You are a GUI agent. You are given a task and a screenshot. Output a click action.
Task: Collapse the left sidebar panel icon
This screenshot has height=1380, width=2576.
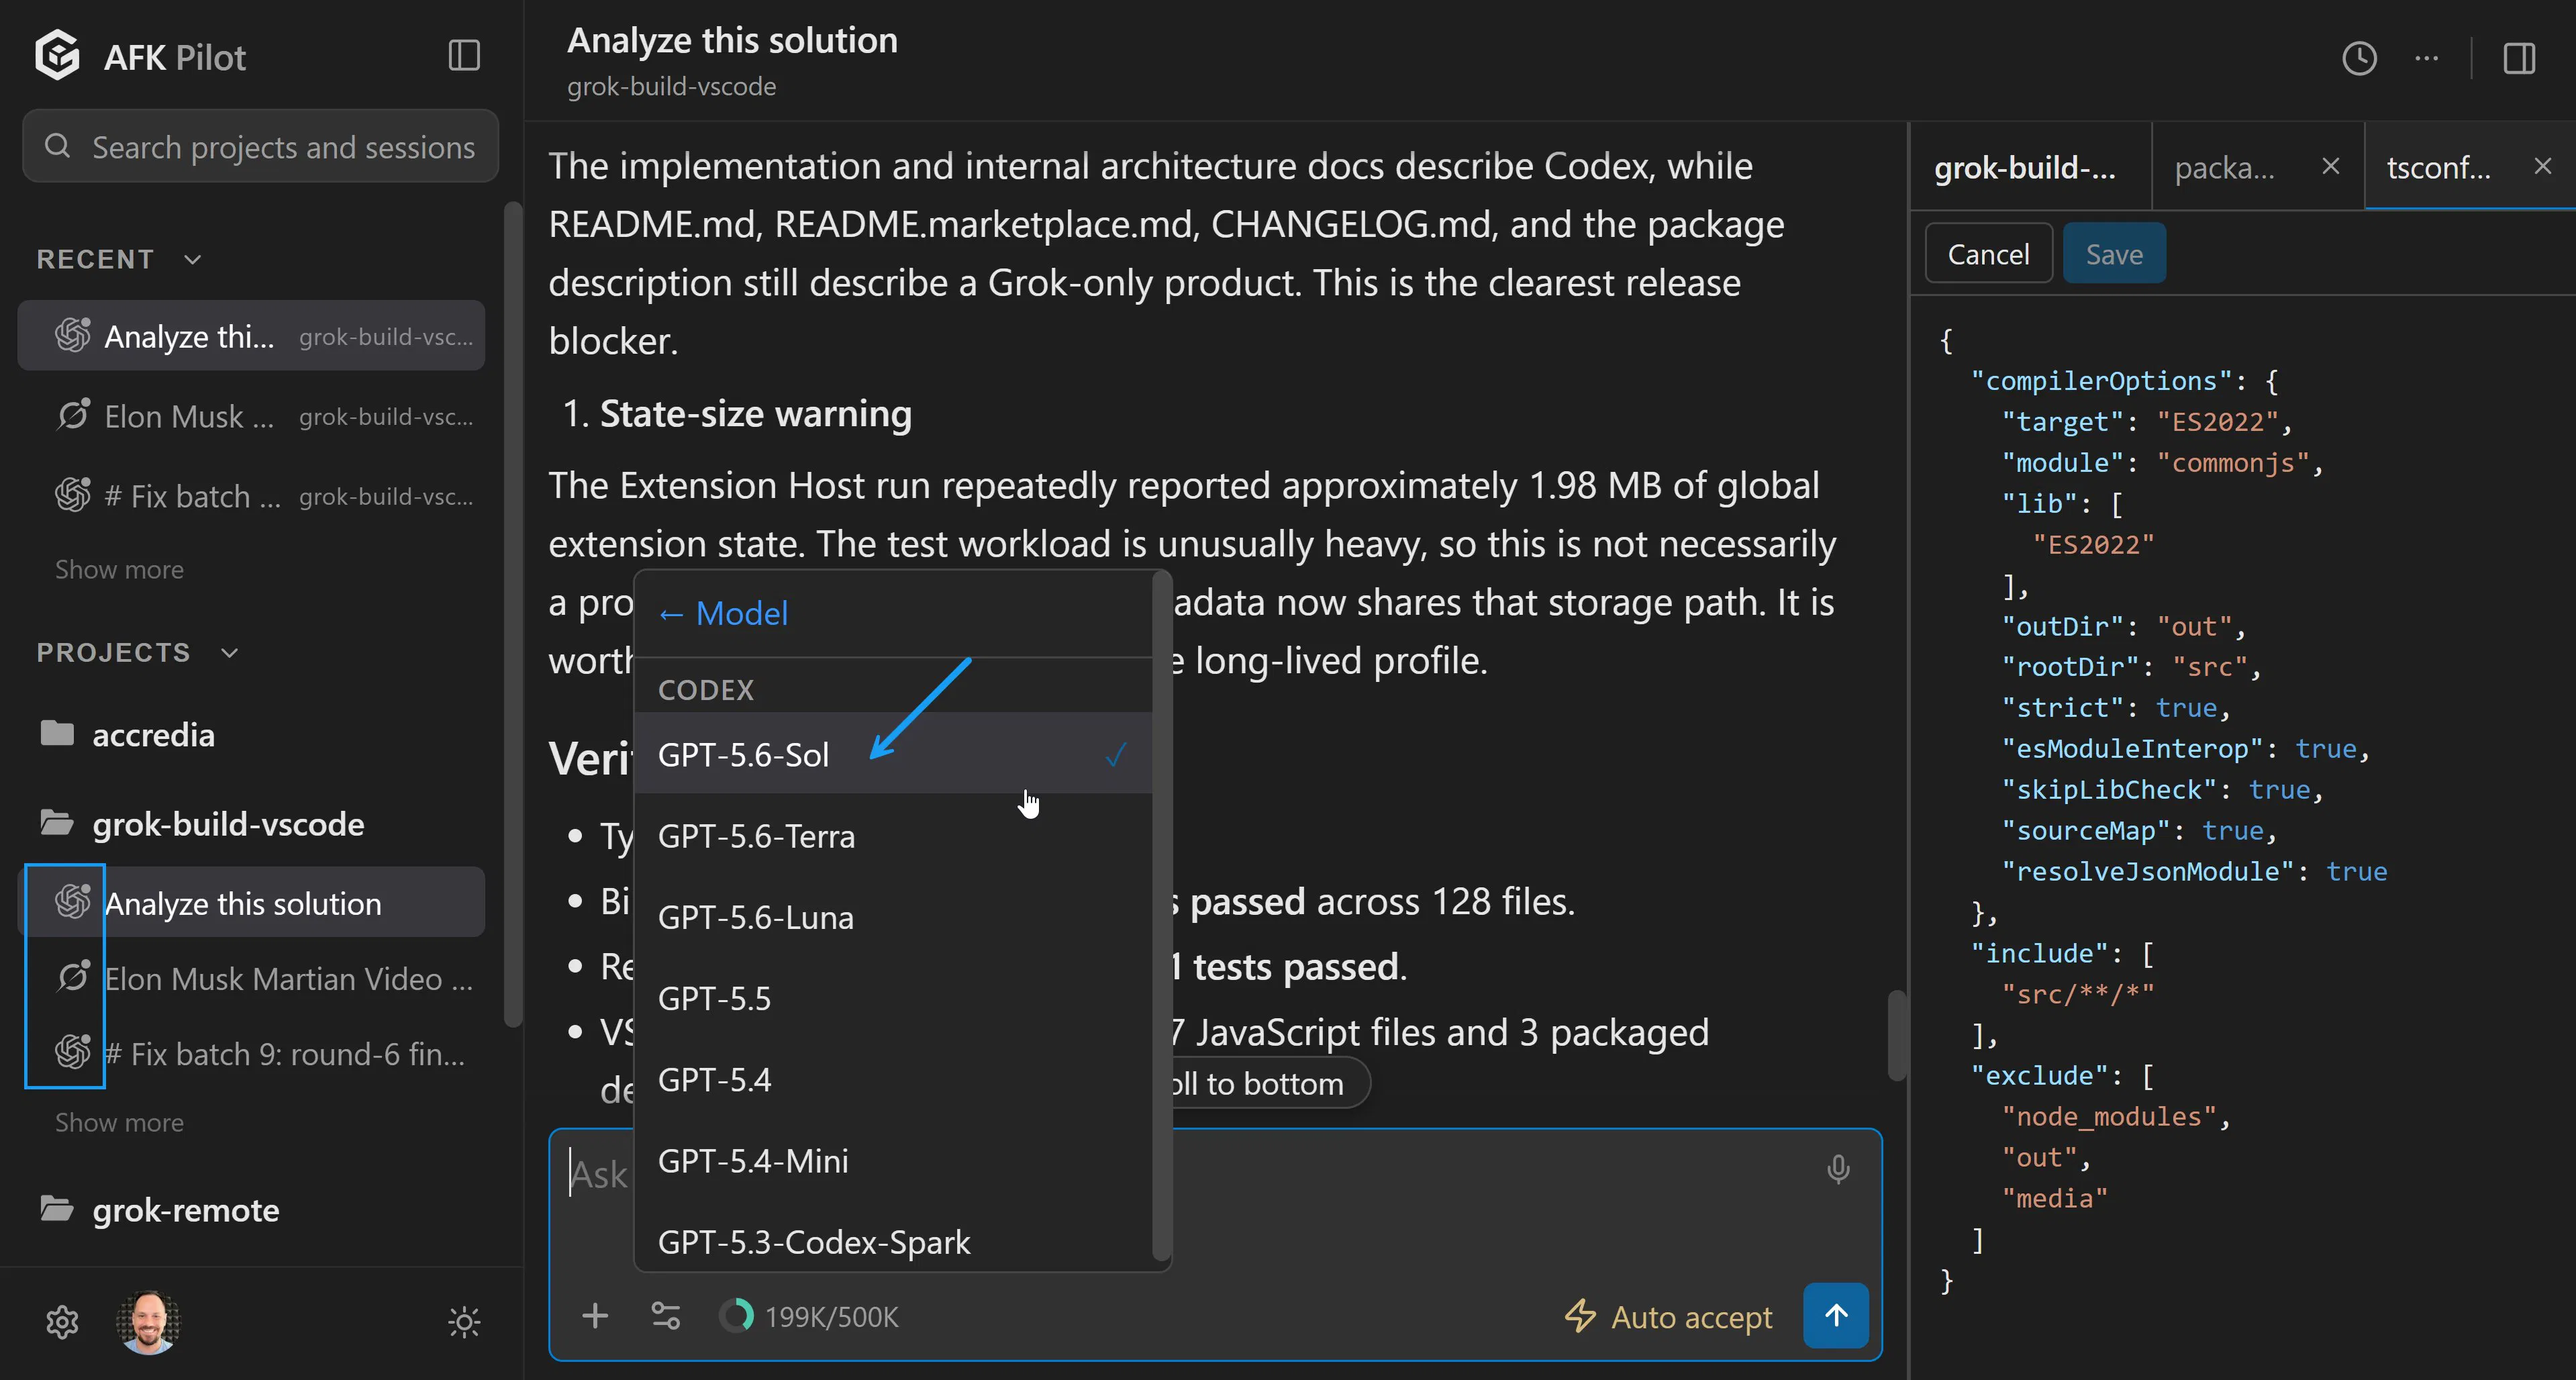(x=464, y=55)
